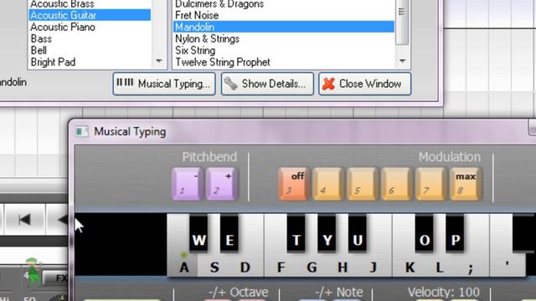Play the white piano key D
This screenshot has width=536, height=301.
click(245, 267)
